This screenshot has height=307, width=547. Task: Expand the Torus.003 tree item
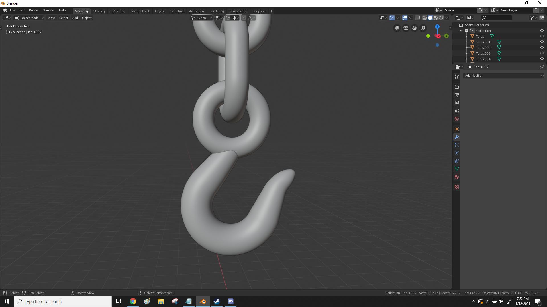[x=467, y=53]
